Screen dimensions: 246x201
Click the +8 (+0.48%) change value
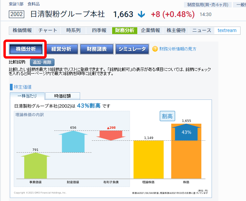coord(173,14)
